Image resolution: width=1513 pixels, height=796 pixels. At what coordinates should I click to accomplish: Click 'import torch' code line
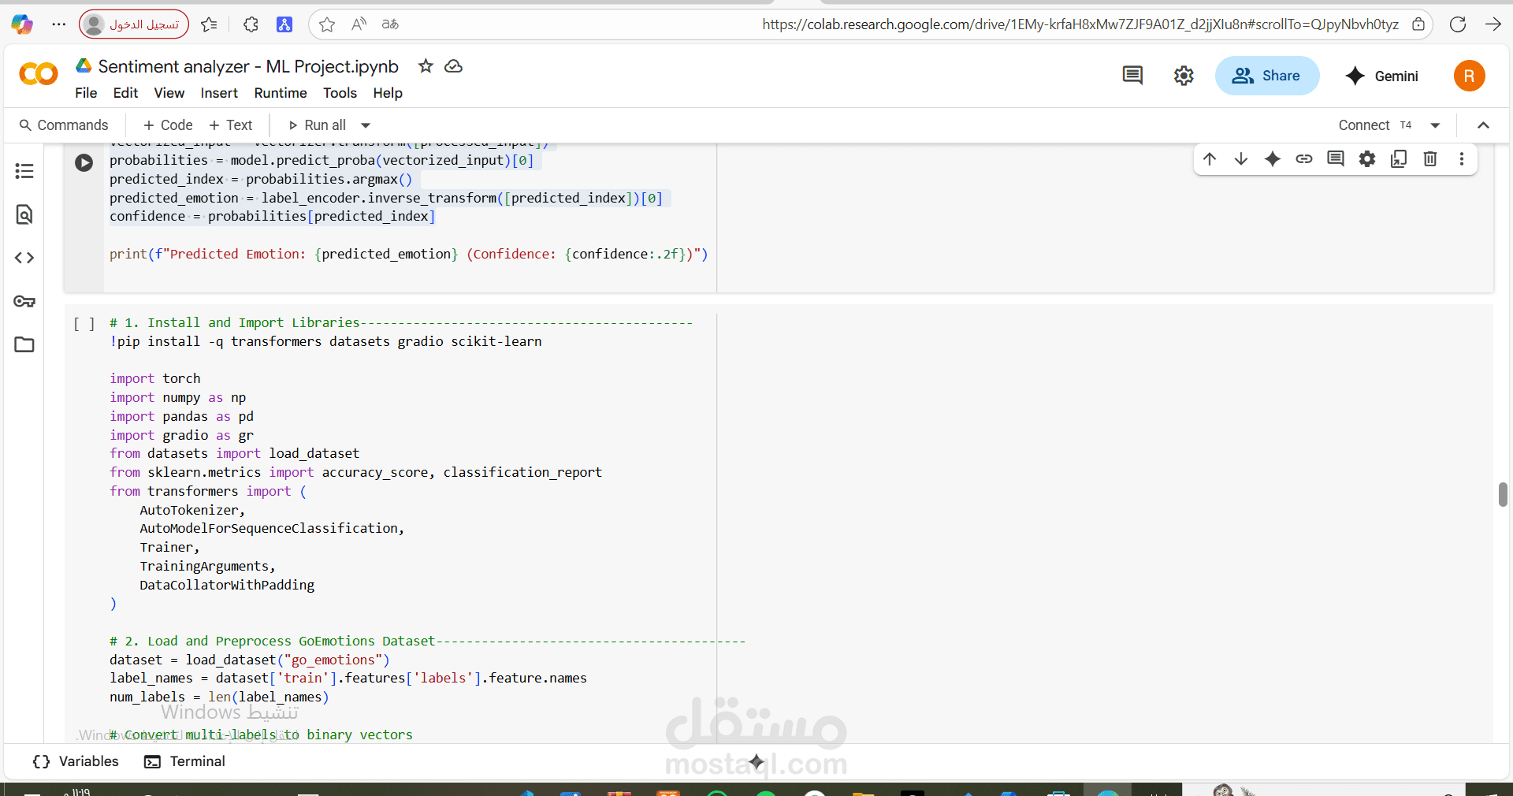coord(155,378)
